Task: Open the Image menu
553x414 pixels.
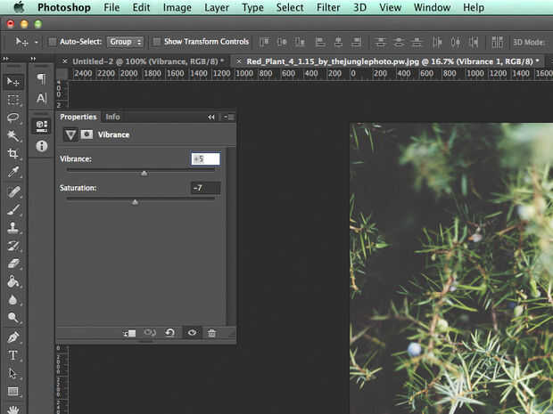Action: pyautogui.click(x=177, y=7)
